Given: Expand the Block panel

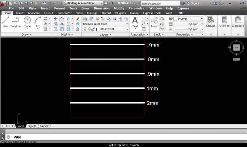Looking at the screenshot, I should pos(159,35).
